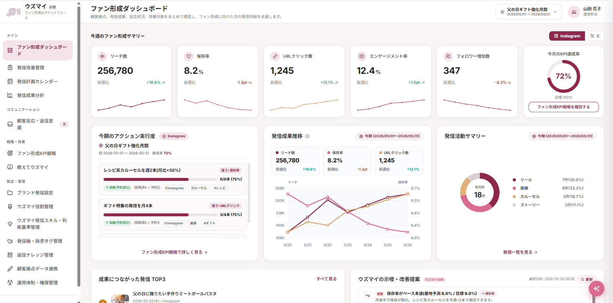Viewport: 613px width, 303px height.
Task: Click the floating sparkle assistant button
Action: pyautogui.click(x=596, y=288)
